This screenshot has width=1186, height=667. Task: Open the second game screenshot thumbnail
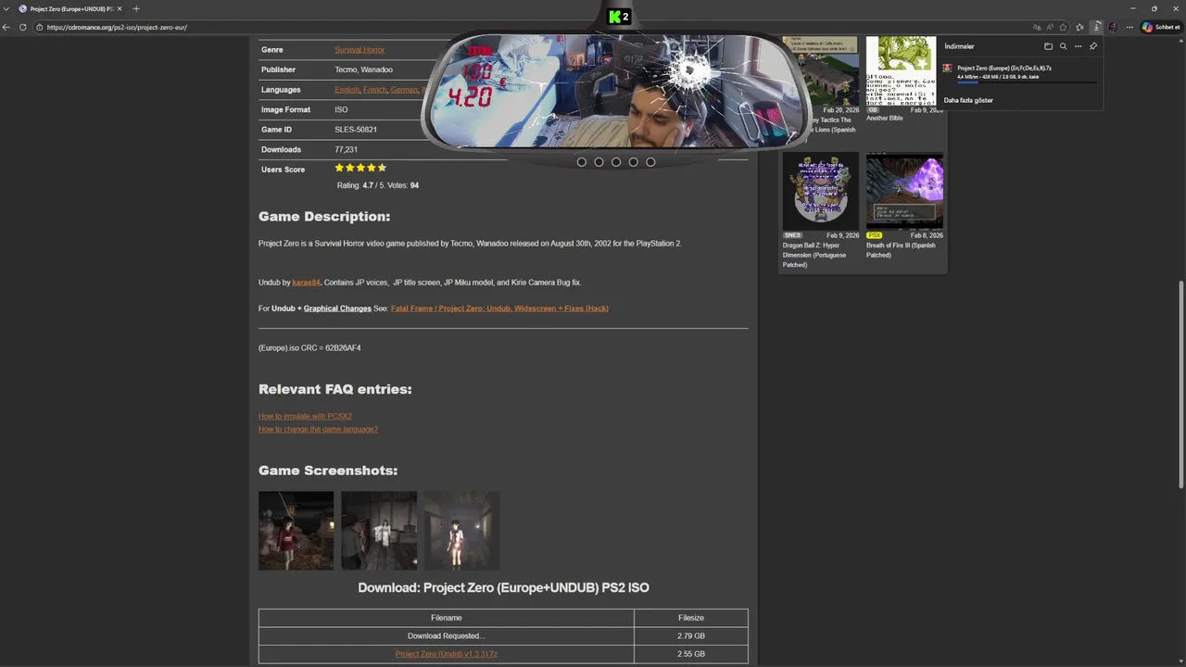click(379, 531)
